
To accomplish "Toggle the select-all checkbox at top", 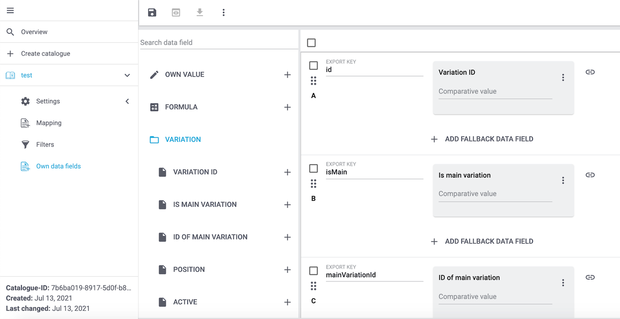I will [311, 43].
